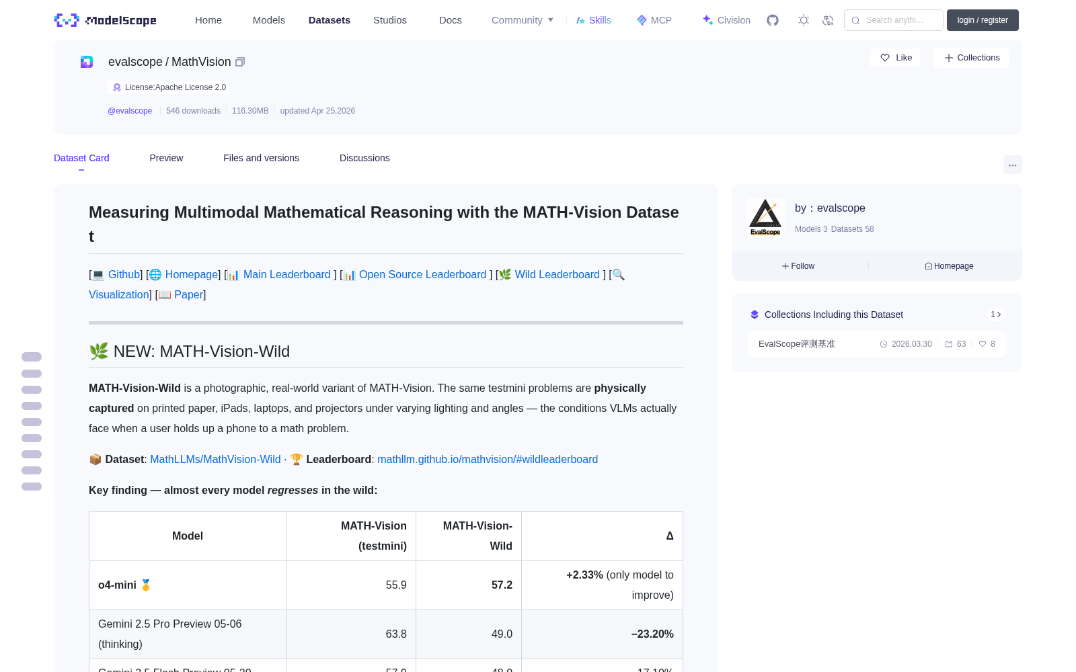The width and height of the screenshot is (1076, 672).
Task: Click o4-mini table row cell
Action: click(x=188, y=585)
